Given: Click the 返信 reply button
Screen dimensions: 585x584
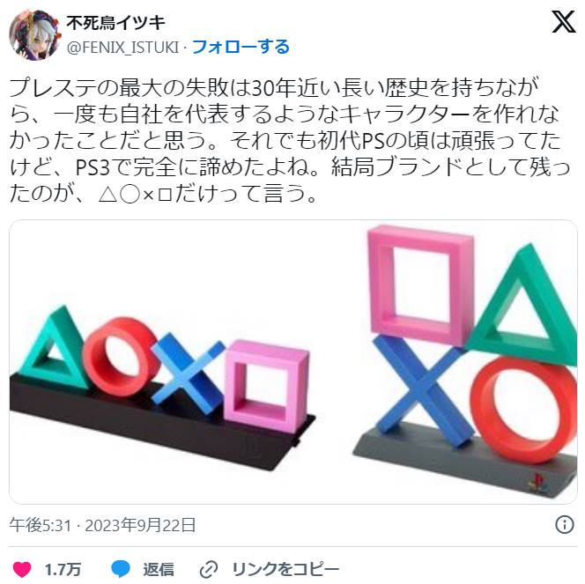Looking at the screenshot, I should pos(159,569).
